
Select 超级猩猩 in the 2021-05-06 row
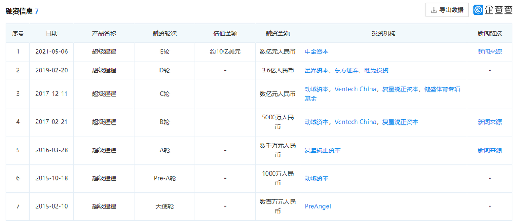pyautogui.click(x=104, y=52)
